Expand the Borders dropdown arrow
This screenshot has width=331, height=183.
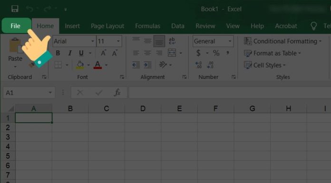pos(67,65)
